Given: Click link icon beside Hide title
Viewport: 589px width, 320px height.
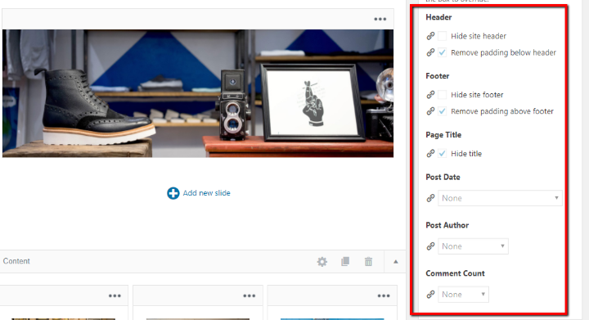Looking at the screenshot, I should tap(430, 154).
